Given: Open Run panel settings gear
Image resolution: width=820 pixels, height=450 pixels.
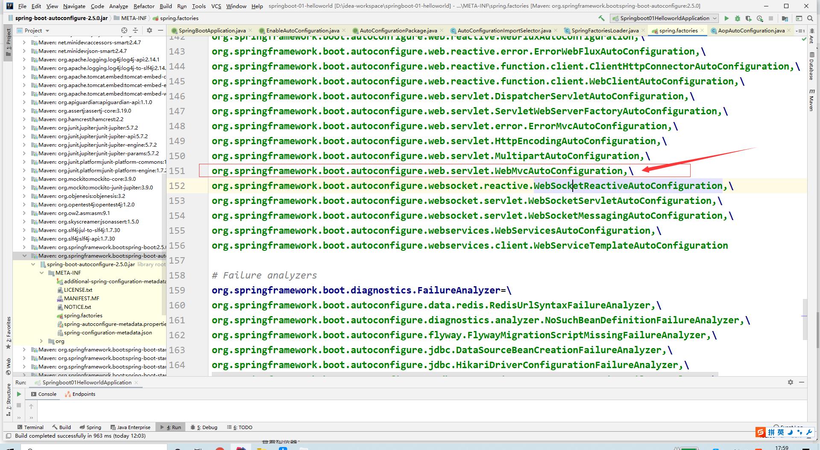Looking at the screenshot, I should tap(791, 382).
